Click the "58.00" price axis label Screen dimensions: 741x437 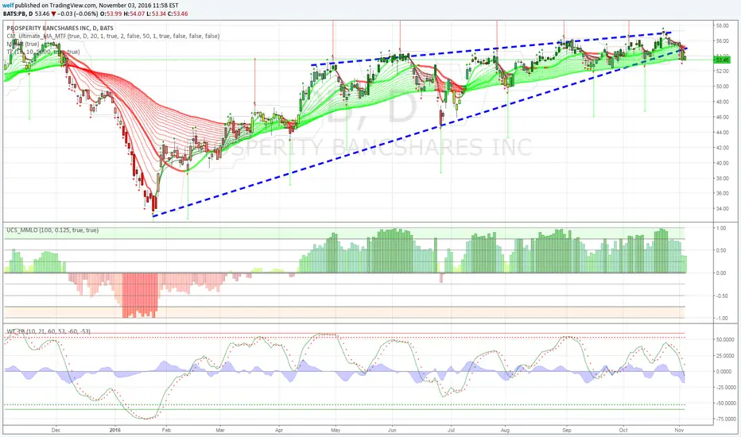722,25
